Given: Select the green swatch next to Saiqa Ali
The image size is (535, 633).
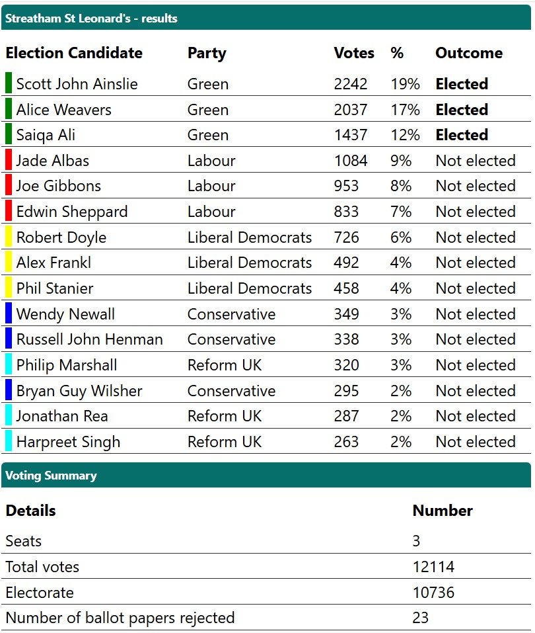Looking at the screenshot, I should pyautogui.click(x=8, y=134).
